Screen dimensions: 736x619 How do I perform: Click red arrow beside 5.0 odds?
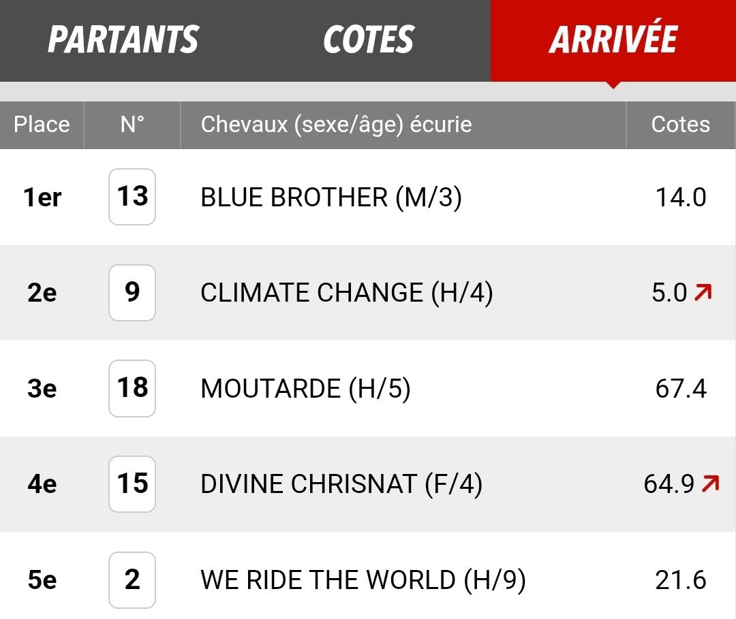[x=703, y=292]
